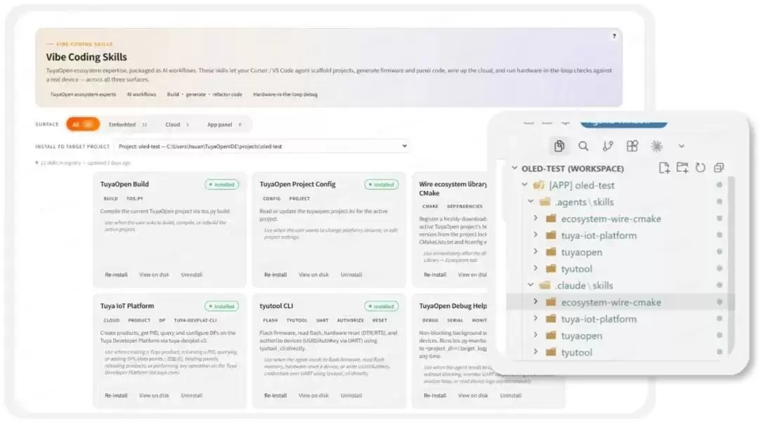This screenshot has height=422, width=759.
Task: Uninstall the TuyaOpen Debug Helper skill
Action: (x=511, y=395)
